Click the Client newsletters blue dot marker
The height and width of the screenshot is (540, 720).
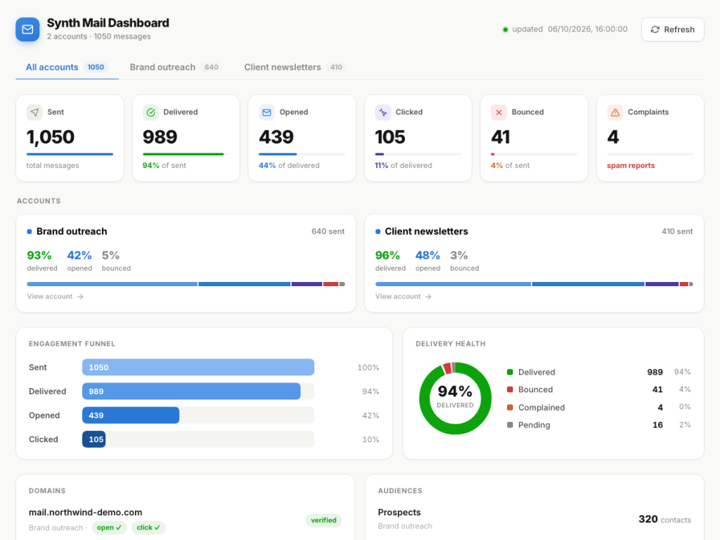(x=378, y=231)
